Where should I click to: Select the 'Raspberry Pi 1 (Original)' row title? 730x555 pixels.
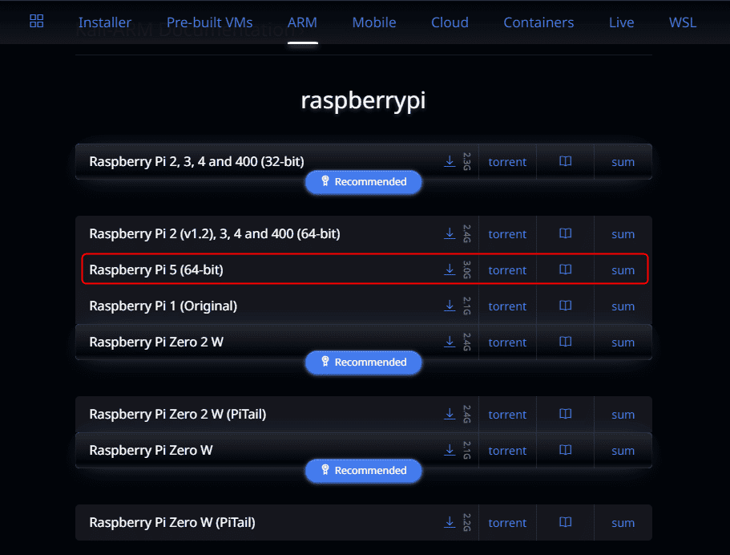(163, 306)
